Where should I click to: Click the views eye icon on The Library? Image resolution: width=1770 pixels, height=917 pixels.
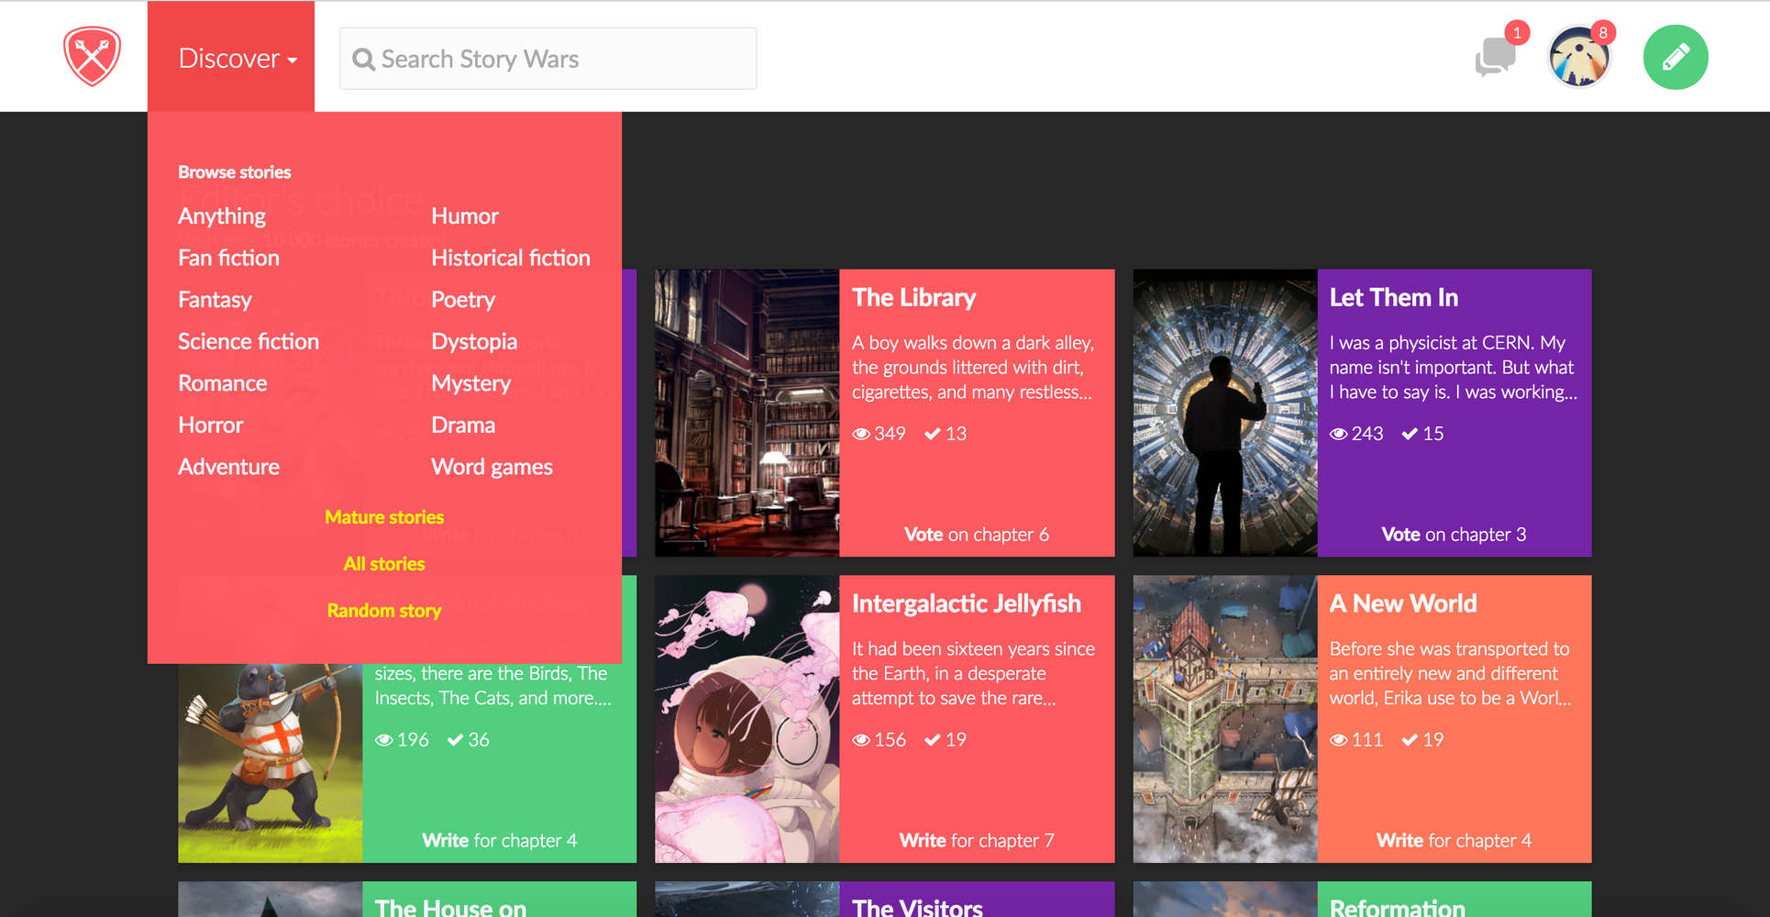coord(861,434)
